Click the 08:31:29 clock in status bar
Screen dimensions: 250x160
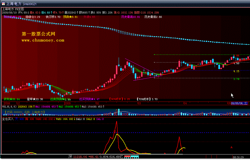point(238,158)
